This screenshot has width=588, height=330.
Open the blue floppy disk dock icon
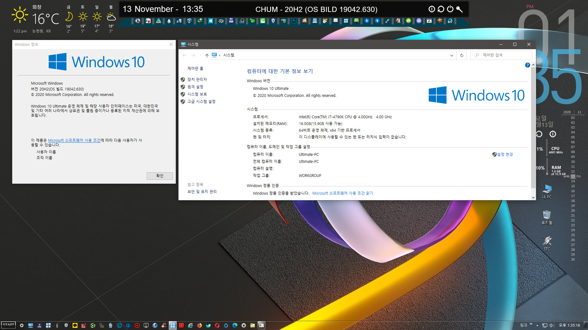pyautogui.click(x=231, y=21)
